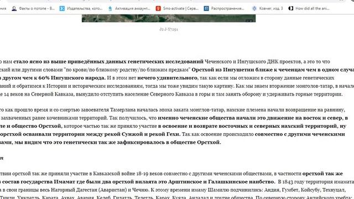Open the 'Факты о потопе' bookmark
Viewport: 354px width, 199px height.
[33, 9]
